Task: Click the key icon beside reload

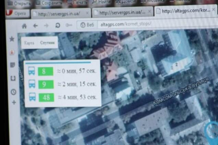Action: click(69, 25)
